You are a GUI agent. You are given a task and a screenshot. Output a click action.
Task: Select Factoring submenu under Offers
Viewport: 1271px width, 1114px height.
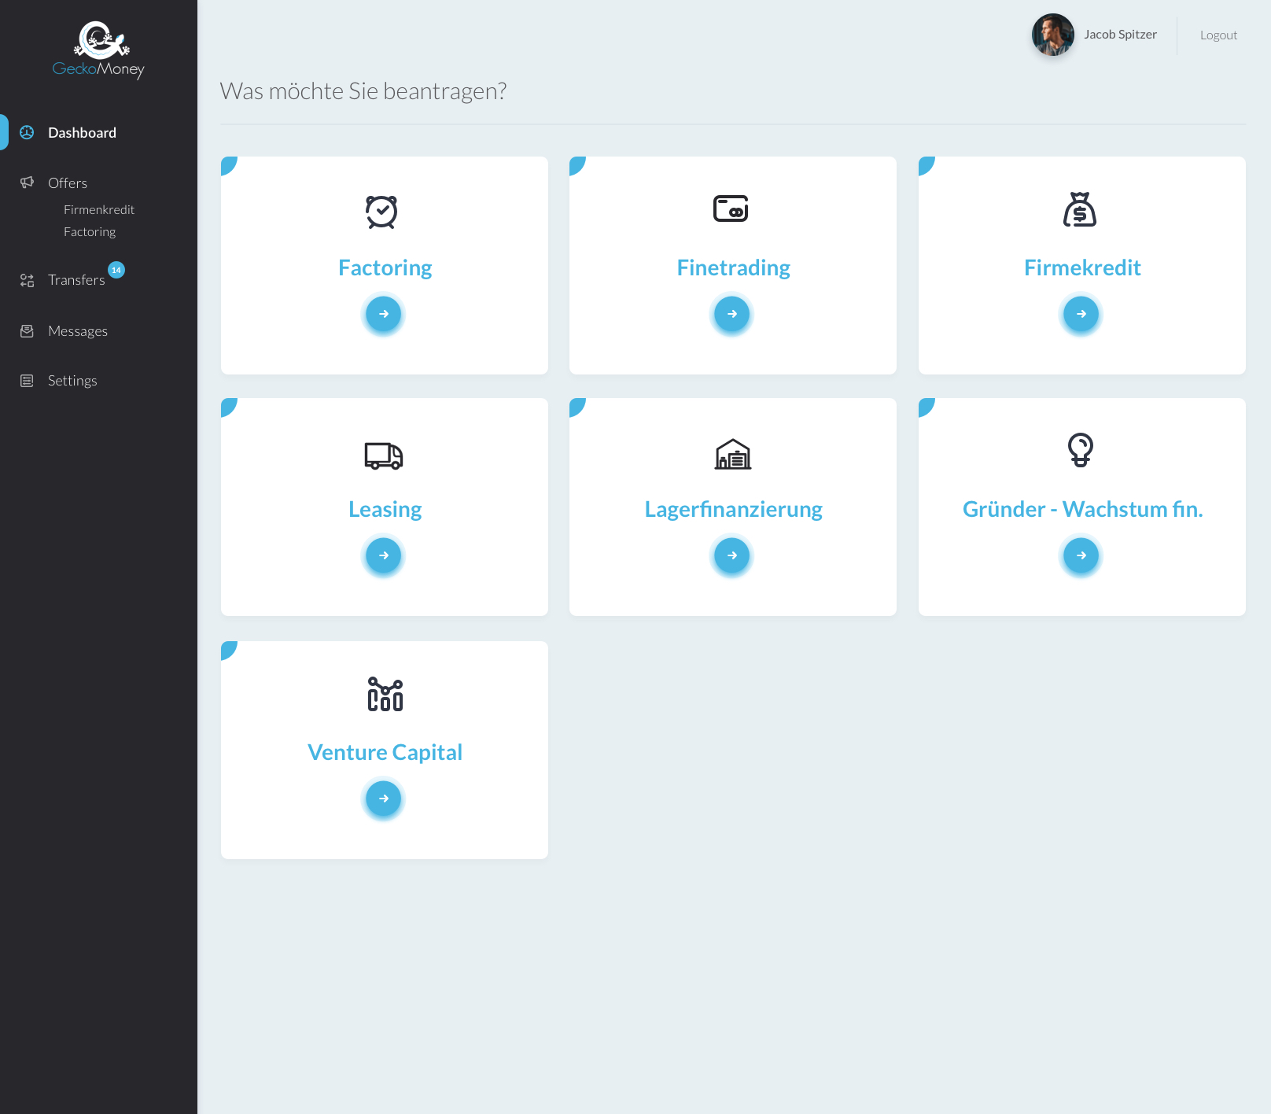[x=90, y=231]
